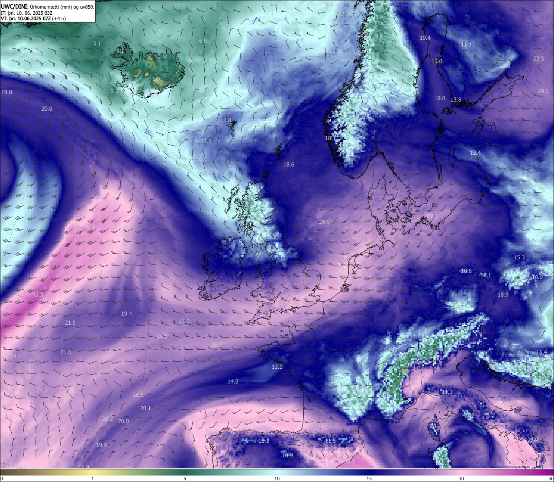
Task: Click the VT valid time line '07Z (+4 h)'
Action: tap(33, 18)
